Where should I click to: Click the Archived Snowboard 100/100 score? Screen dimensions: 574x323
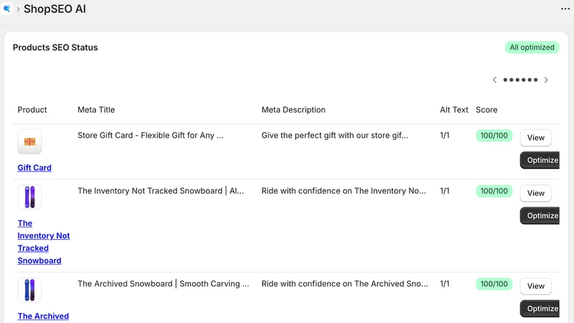pyautogui.click(x=494, y=284)
